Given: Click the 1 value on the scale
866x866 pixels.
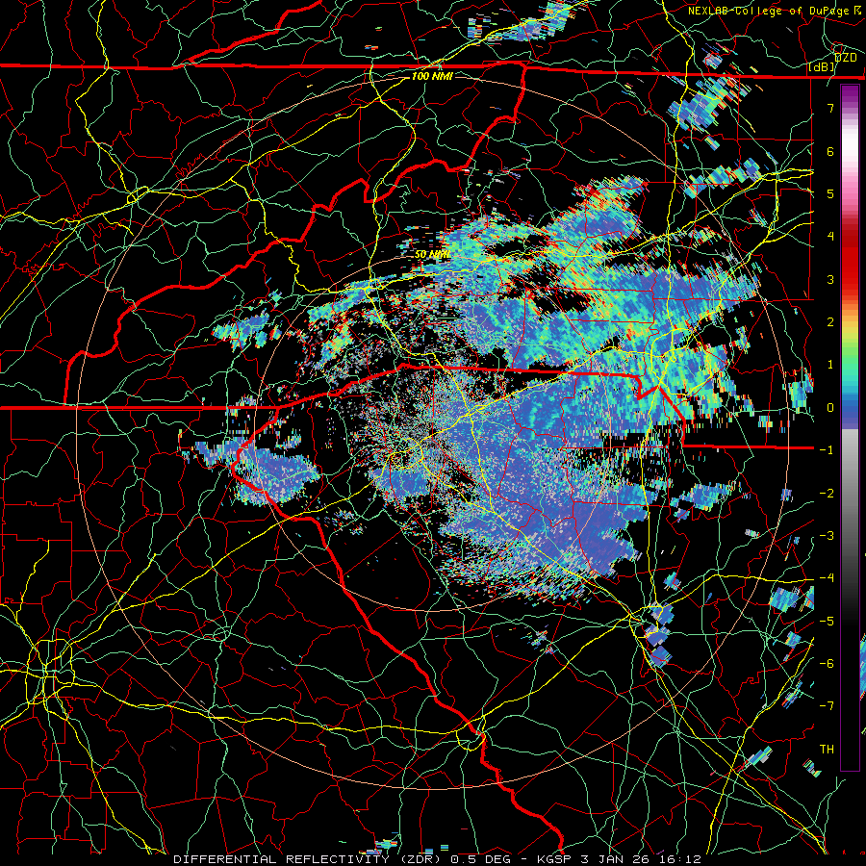Looking at the screenshot, I should click(x=829, y=365).
